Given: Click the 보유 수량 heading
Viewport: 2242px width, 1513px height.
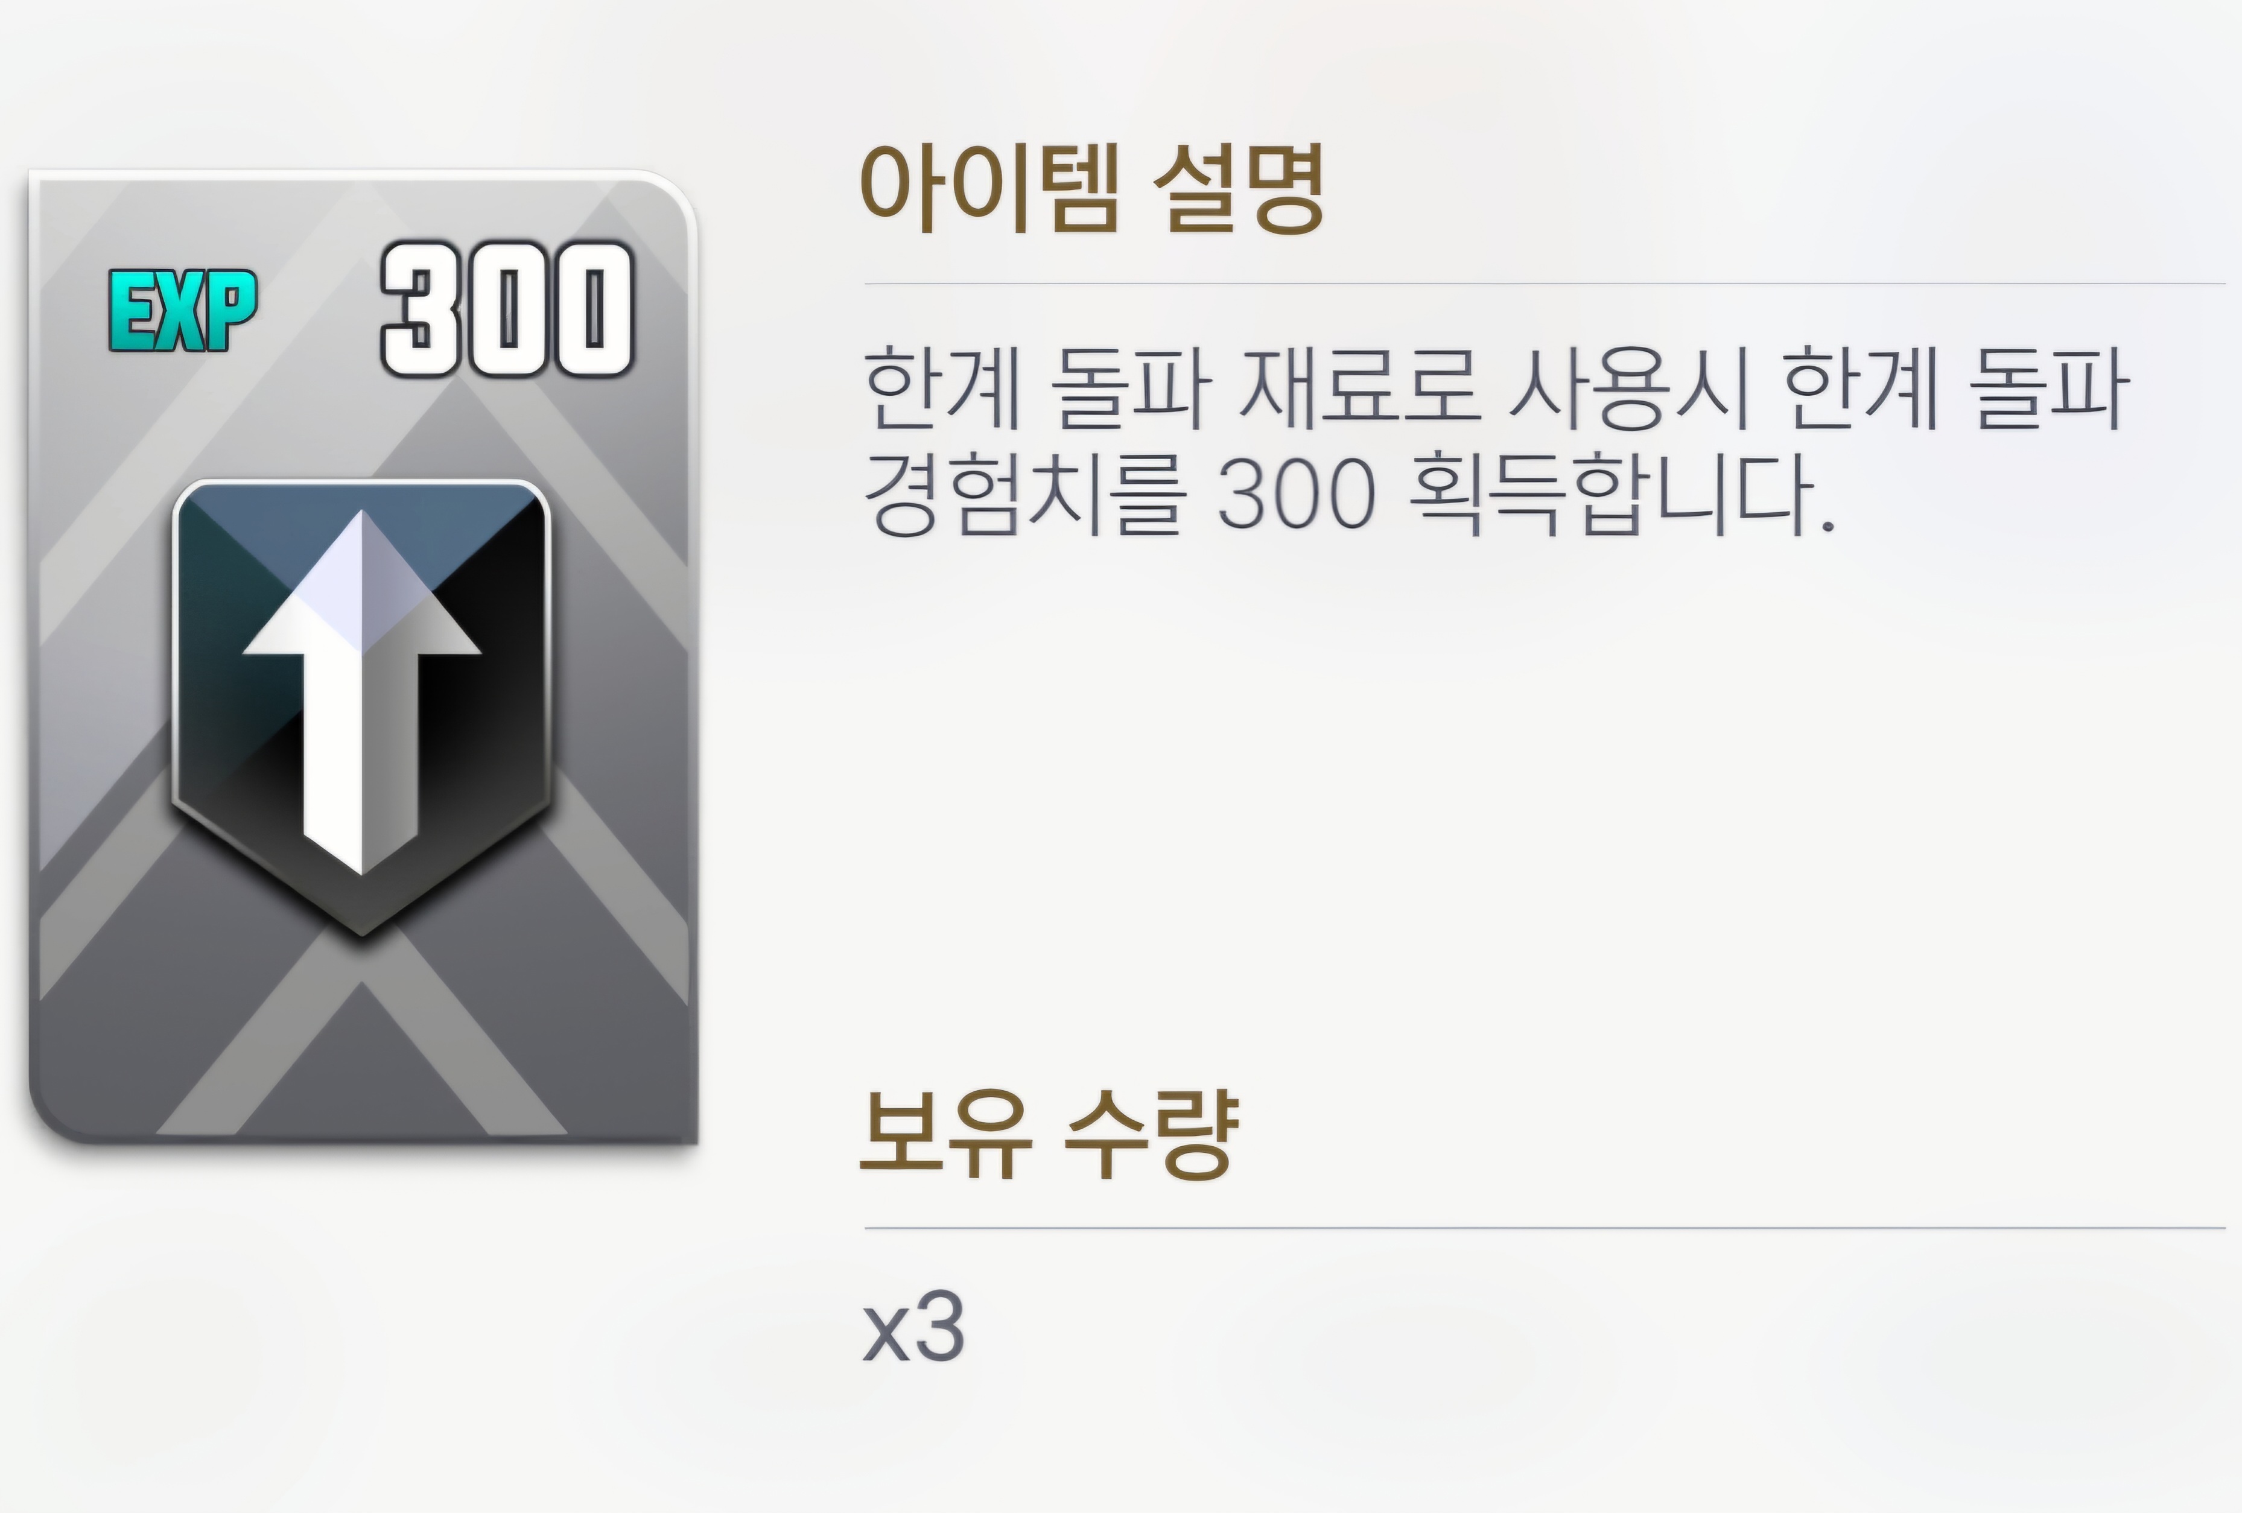Looking at the screenshot, I should coord(1049,1135).
